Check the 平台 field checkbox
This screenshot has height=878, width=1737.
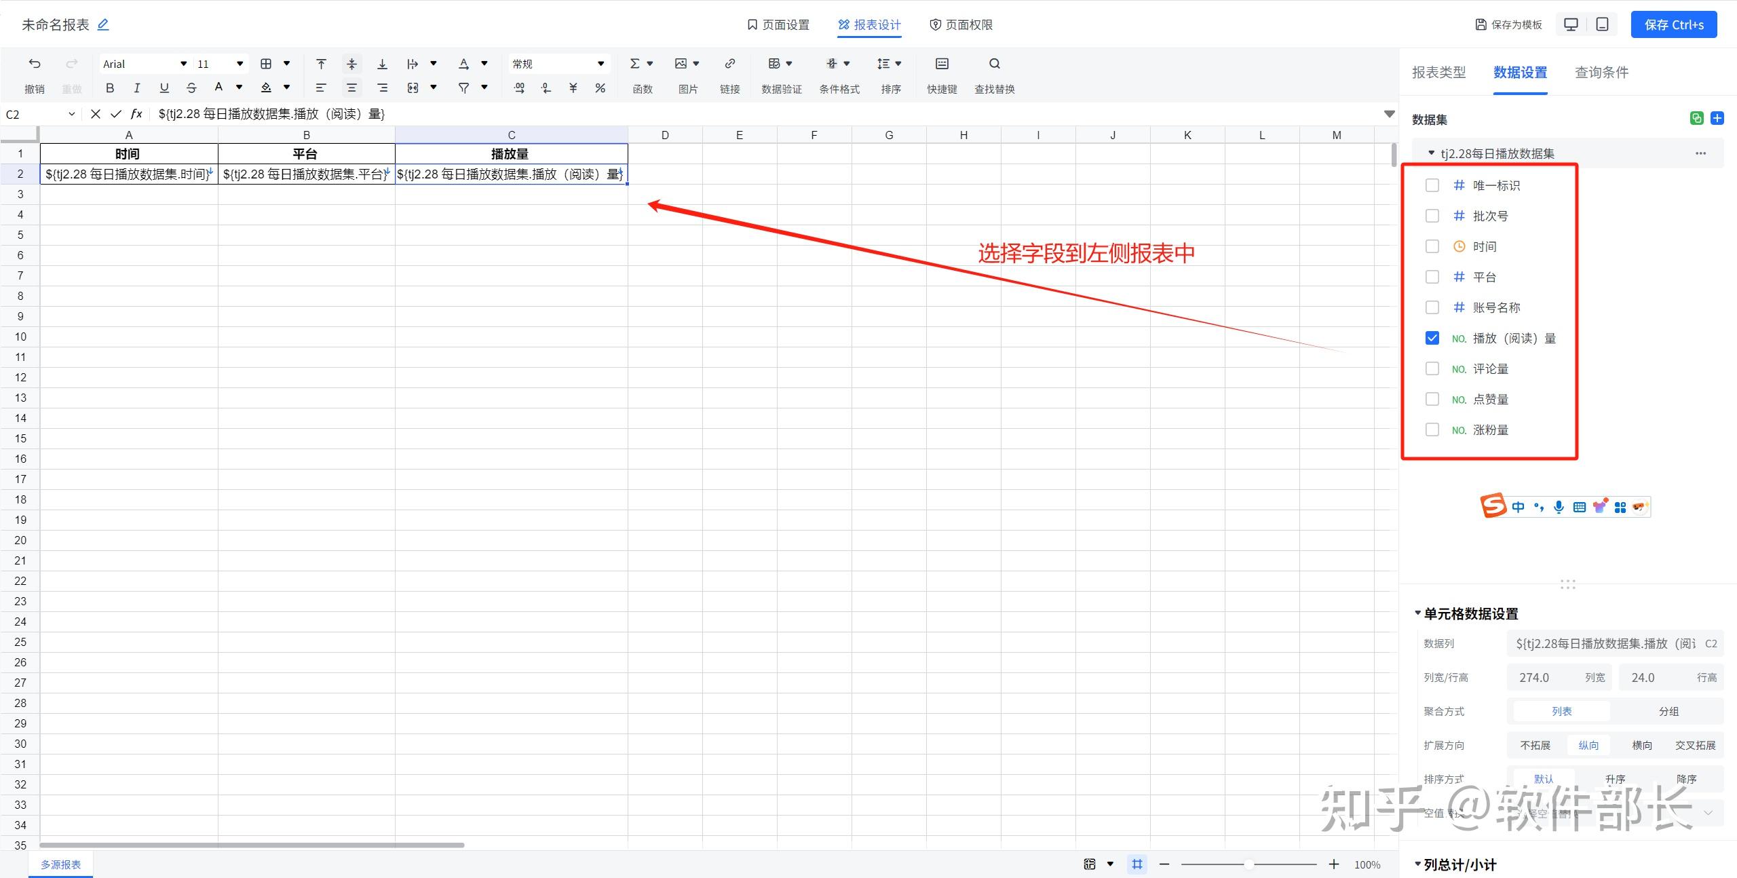click(1432, 277)
